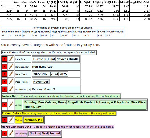Select jockey Heskin, A P
The image size is (150, 138).
(108, 102)
